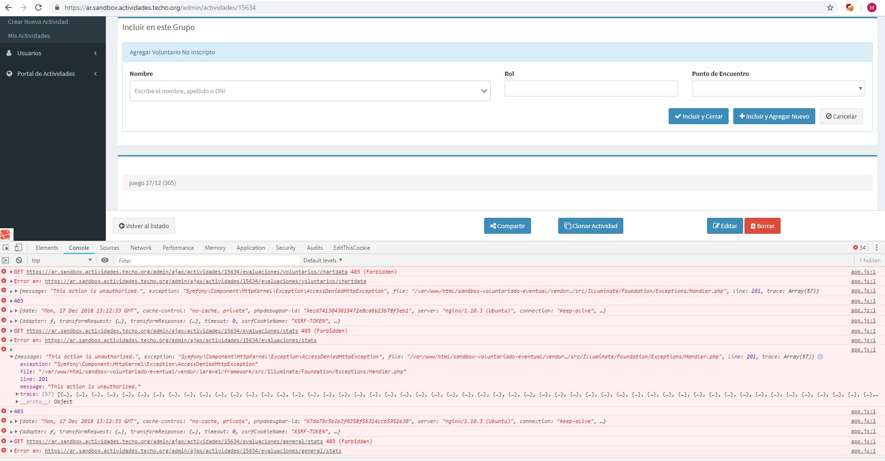Reload the page
Viewport: 885px width, 461px height.
pos(38,7)
